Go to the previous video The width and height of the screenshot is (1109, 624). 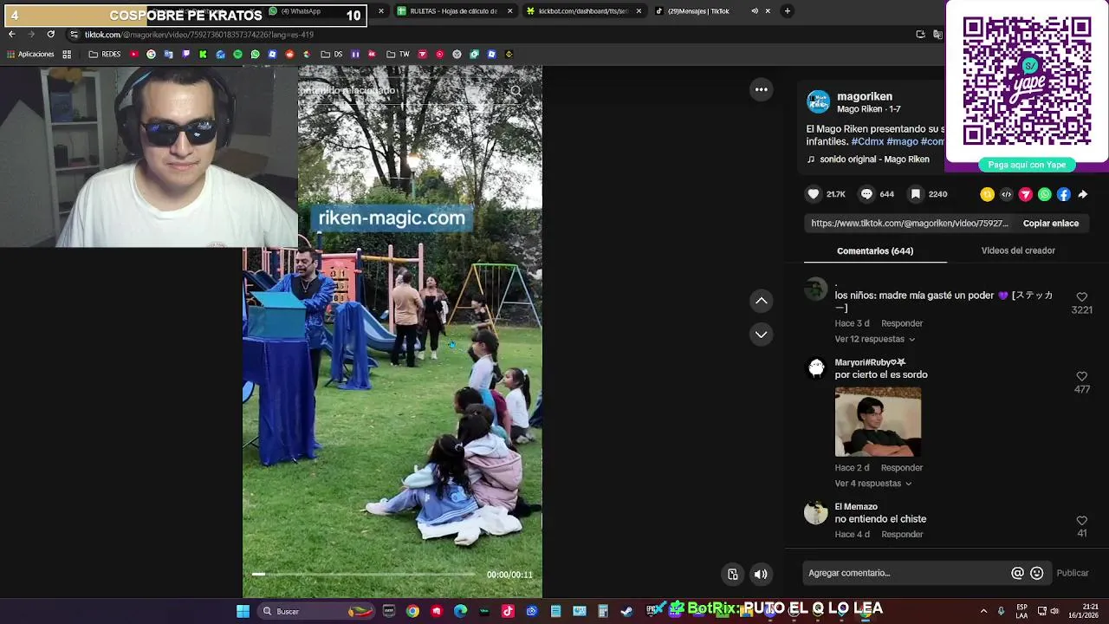tap(761, 301)
